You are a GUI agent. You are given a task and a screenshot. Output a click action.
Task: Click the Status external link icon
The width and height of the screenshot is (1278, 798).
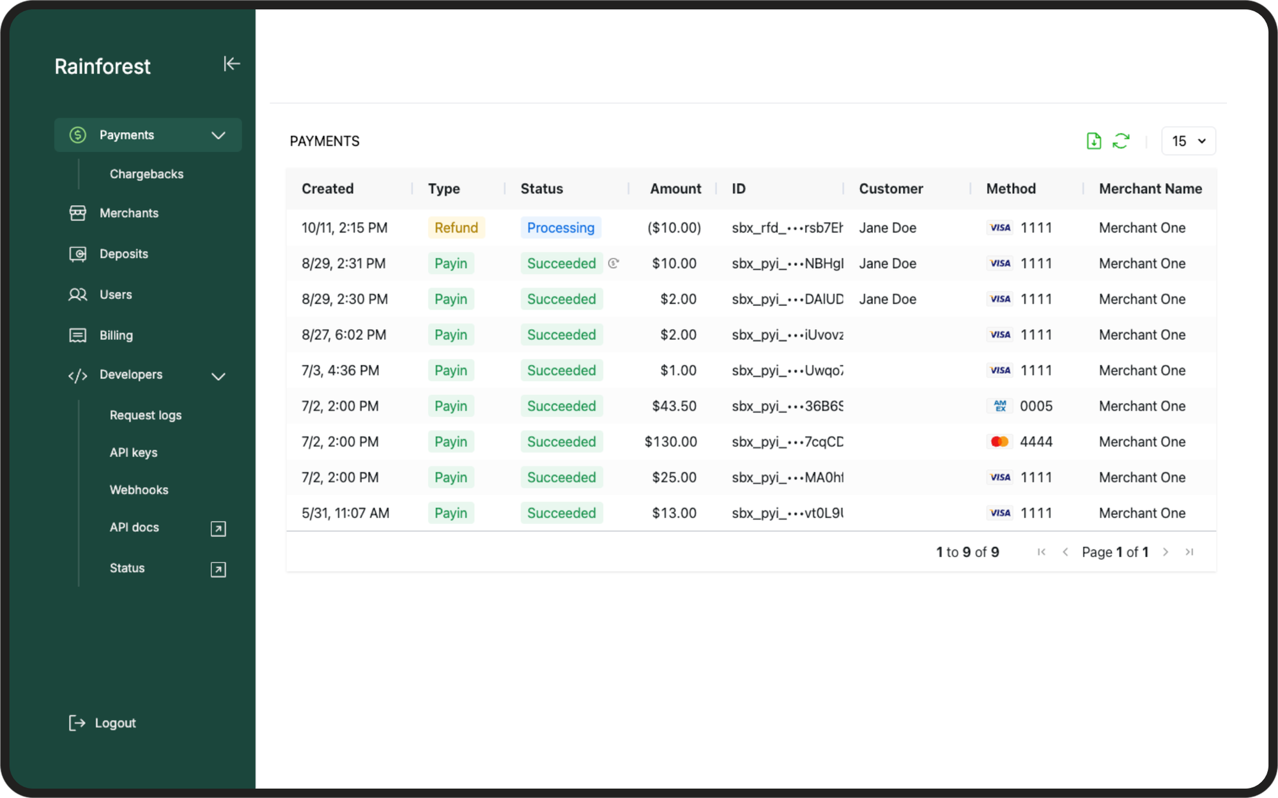218,570
